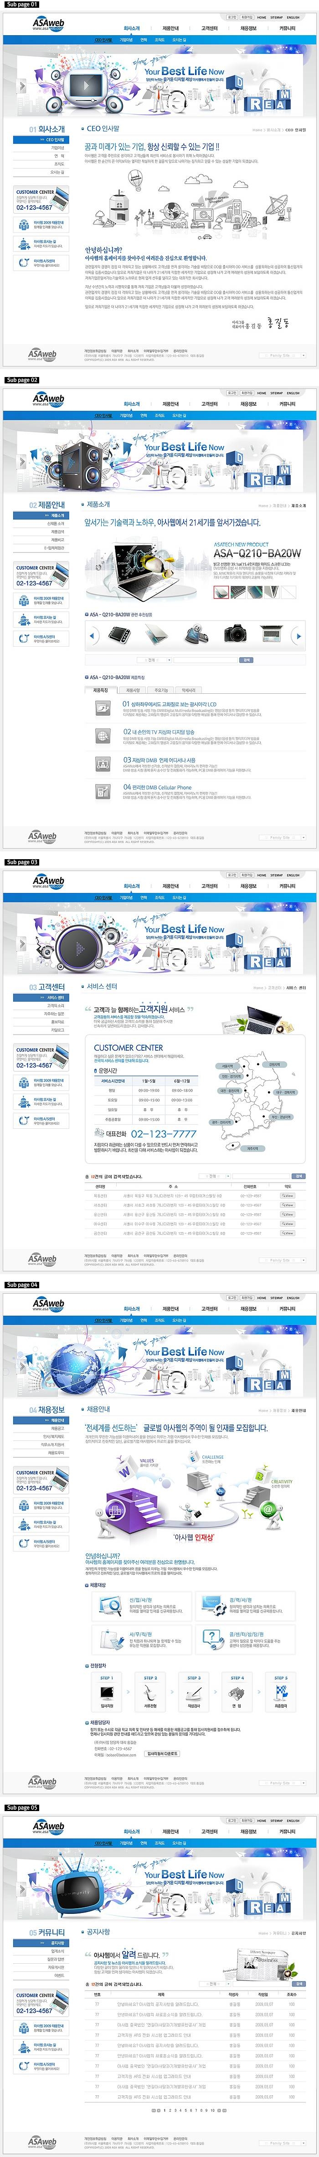Open search filter dropdown above Sub page 05 notice list
Viewport: 319px width, 2157px height.
coord(215,1983)
